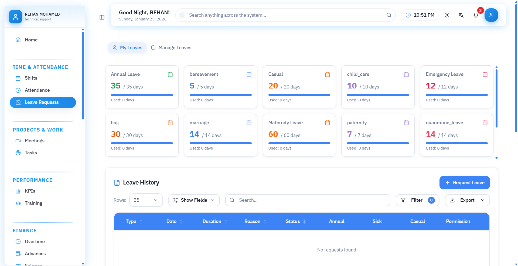Click the calendar icon on Annual Leave card

(170, 75)
